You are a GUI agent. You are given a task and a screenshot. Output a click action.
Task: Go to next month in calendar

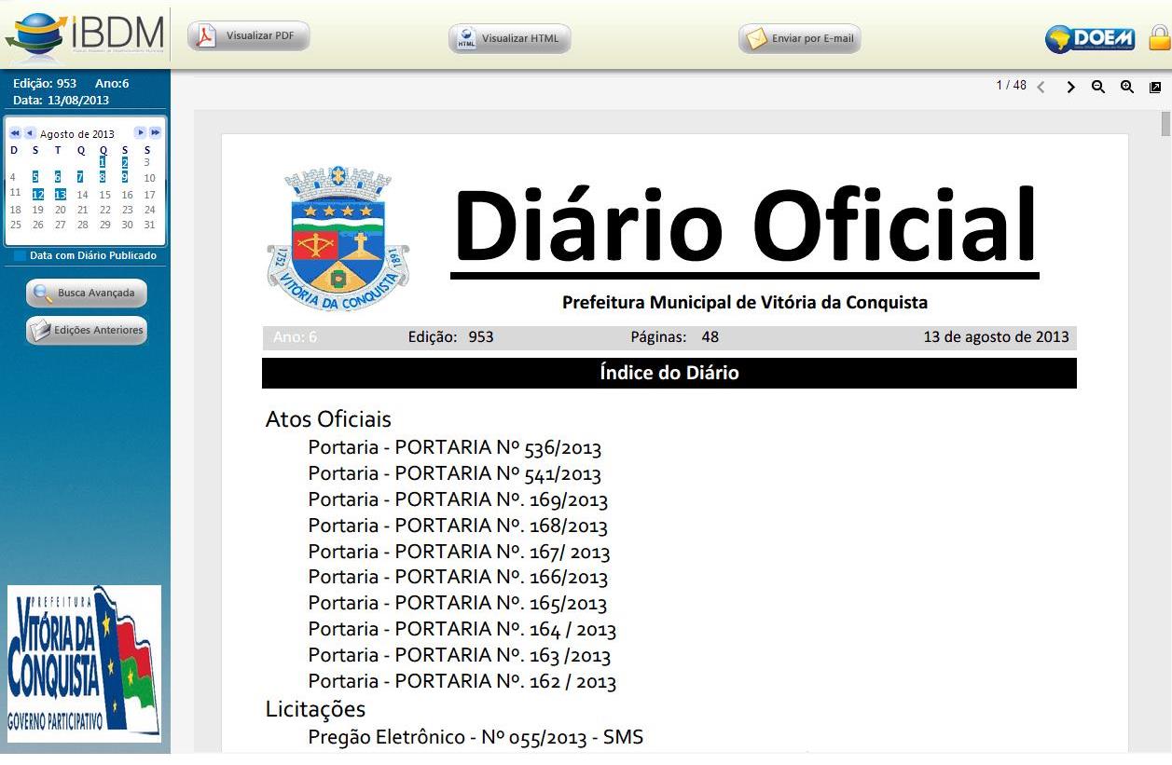coord(140,133)
